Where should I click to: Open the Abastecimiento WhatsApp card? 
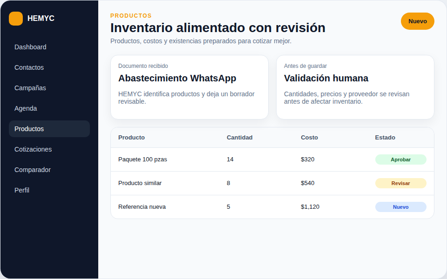click(190, 87)
